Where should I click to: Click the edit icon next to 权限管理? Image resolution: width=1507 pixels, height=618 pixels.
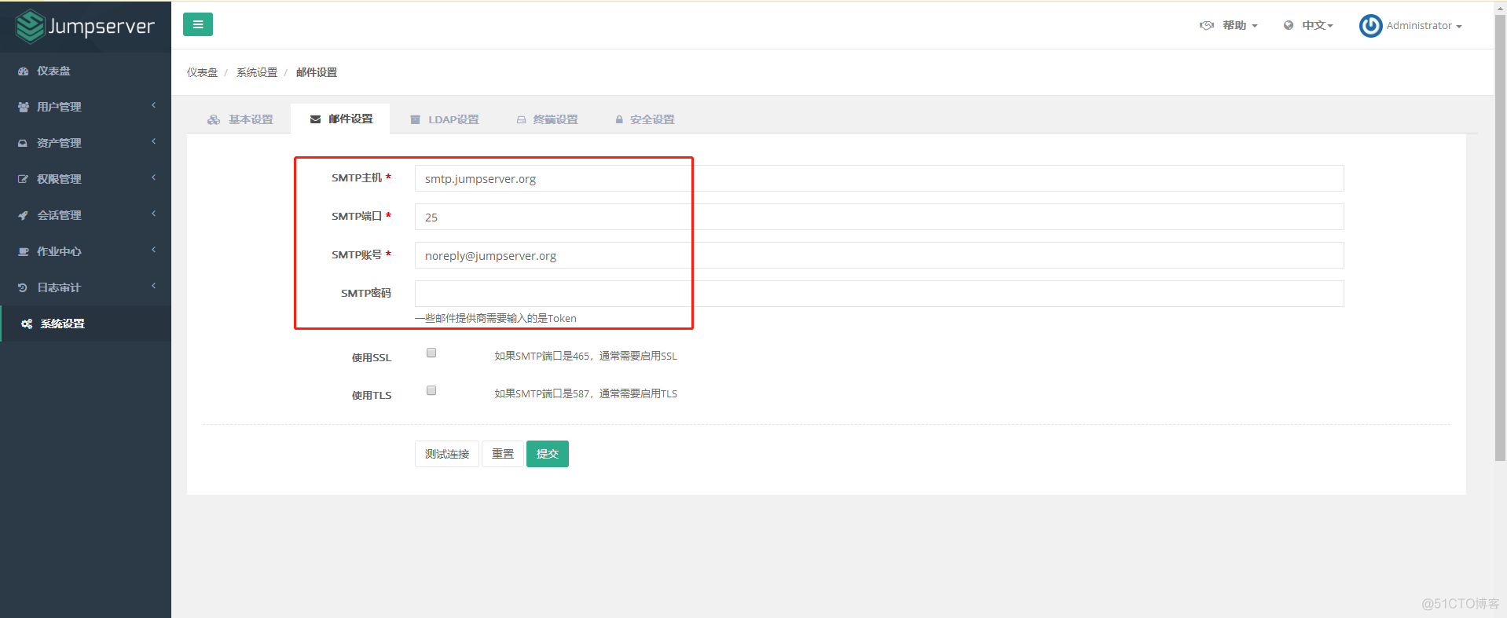click(23, 180)
